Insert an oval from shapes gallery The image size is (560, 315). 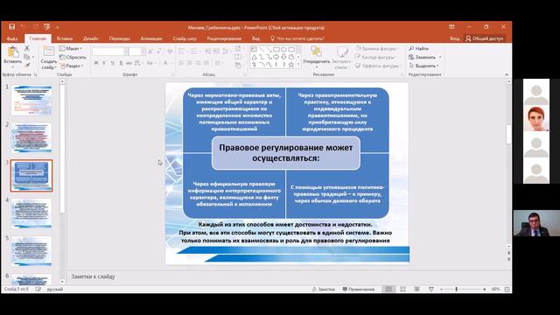click(283, 49)
